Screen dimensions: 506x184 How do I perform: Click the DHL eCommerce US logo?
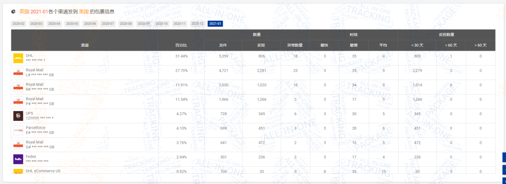point(18,171)
